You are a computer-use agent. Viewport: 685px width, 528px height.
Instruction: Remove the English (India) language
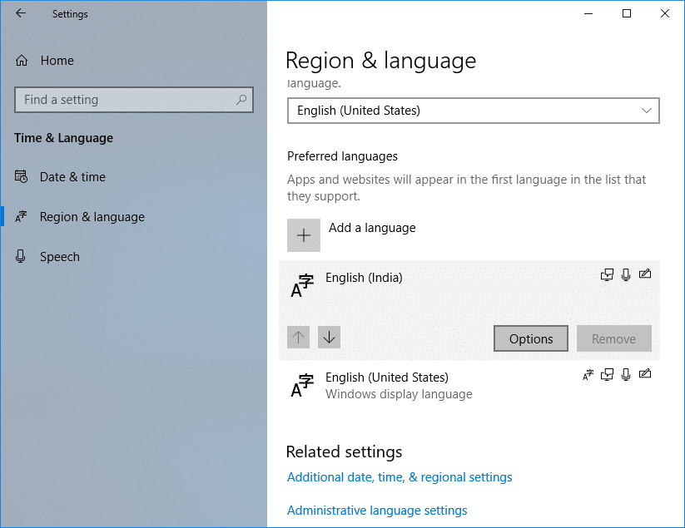613,338
